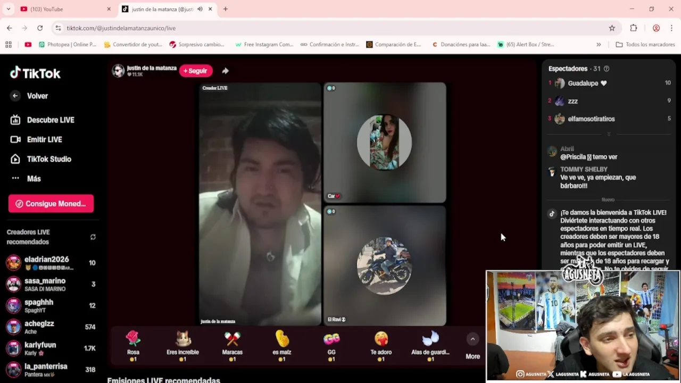Navigate back in the browser
The width and height of the screenshot is (681, 383).
pos(10,28)
